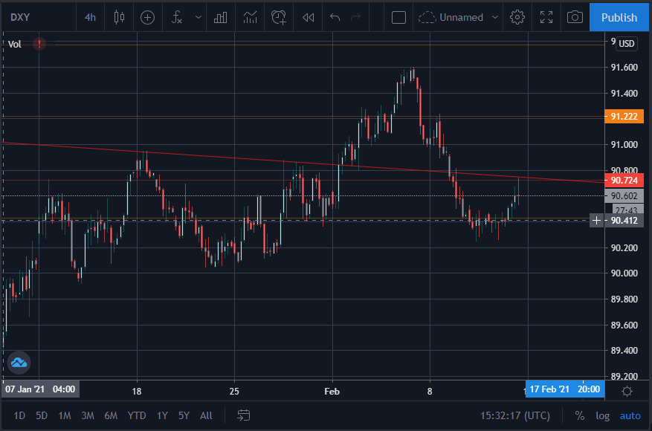The width and height of the screenshot is (652, 431).
Task: Click the Unnamed layout save cloud button
Action: [451, 17]
